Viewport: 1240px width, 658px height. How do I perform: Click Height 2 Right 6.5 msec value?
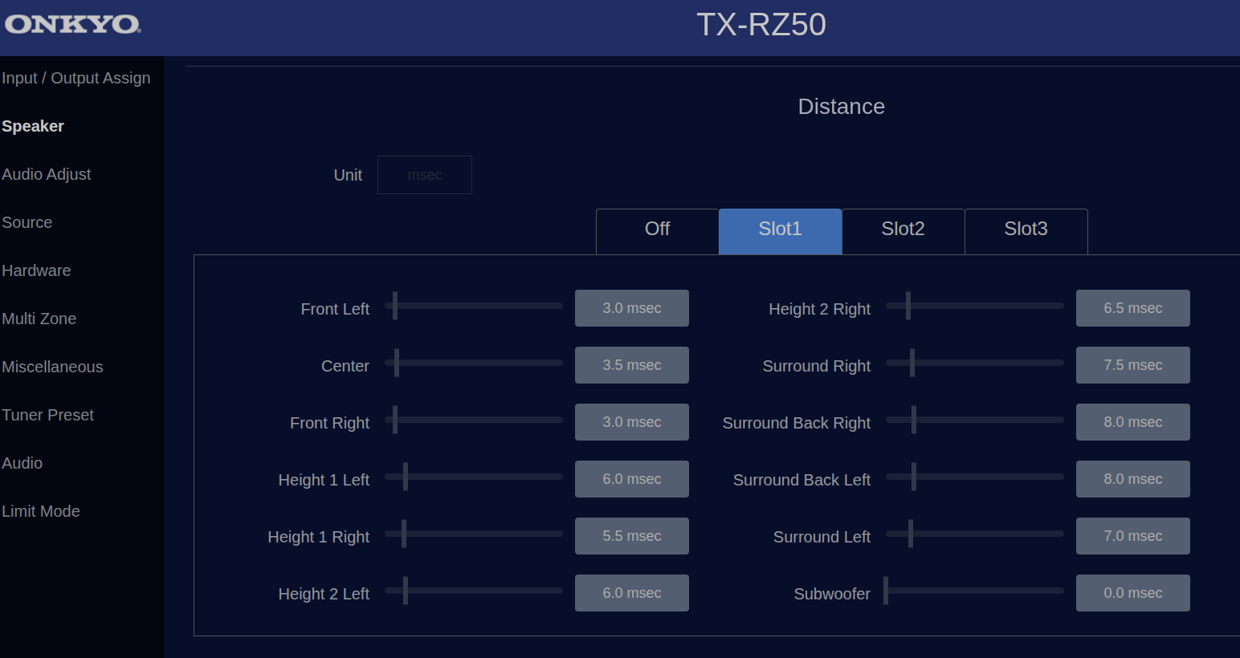tap(1132, 308)
